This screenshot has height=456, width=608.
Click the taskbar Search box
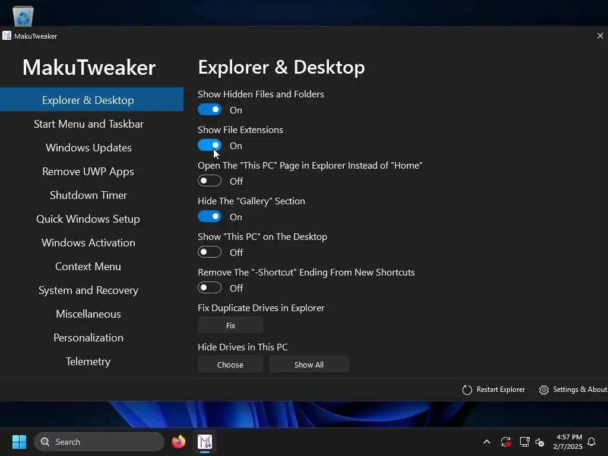click(x=99, y=442)
